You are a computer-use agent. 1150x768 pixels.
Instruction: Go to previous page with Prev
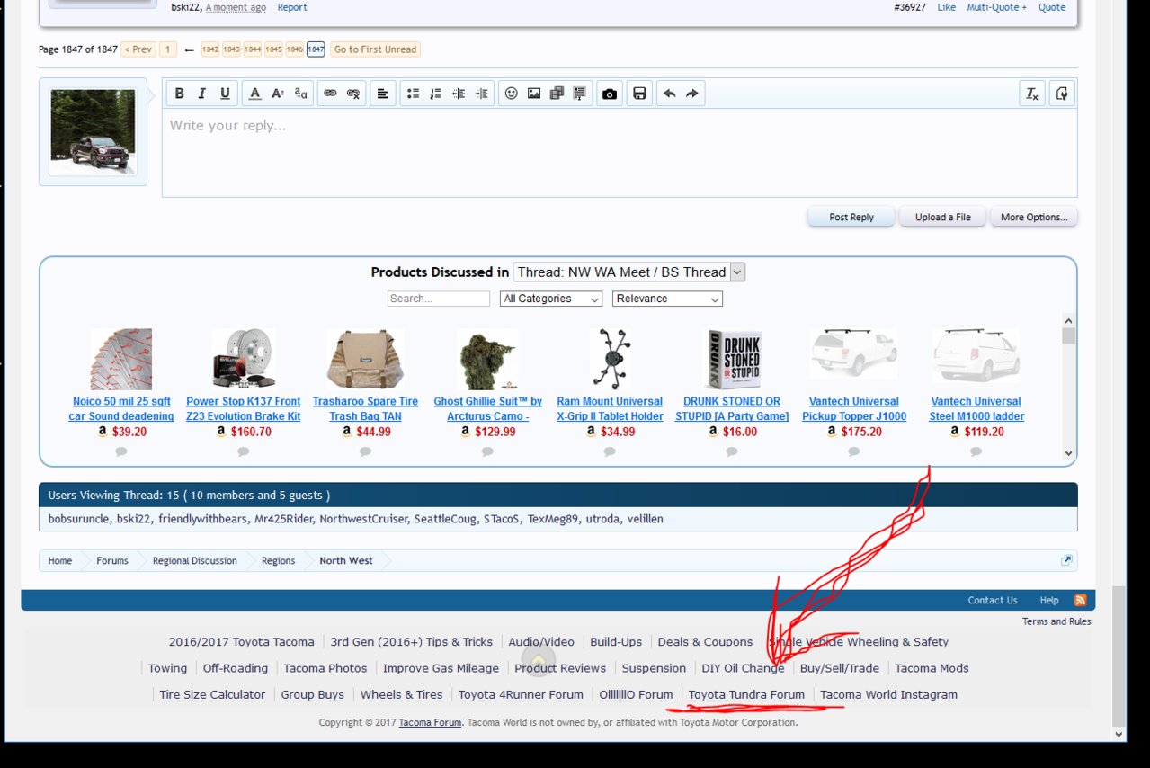[x=138, y=49]
